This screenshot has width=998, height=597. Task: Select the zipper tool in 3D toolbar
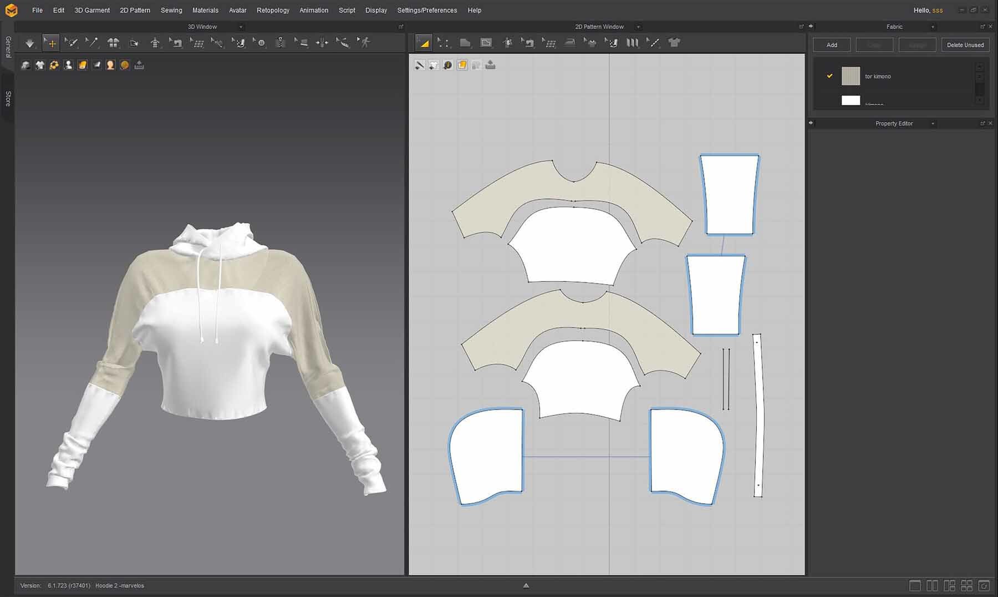pyautogui.click(x=280, y=43)
